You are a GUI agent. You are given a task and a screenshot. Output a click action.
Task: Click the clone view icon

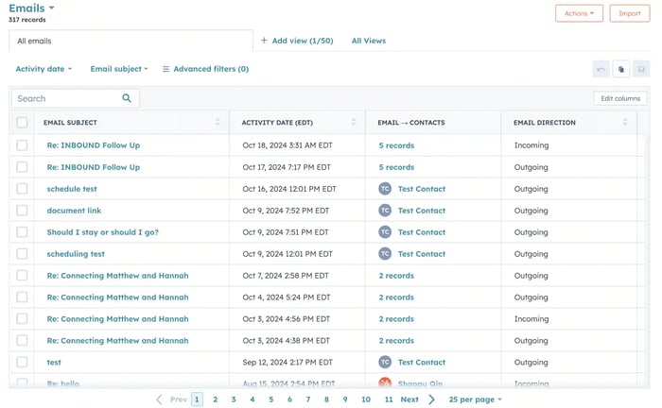621,69
